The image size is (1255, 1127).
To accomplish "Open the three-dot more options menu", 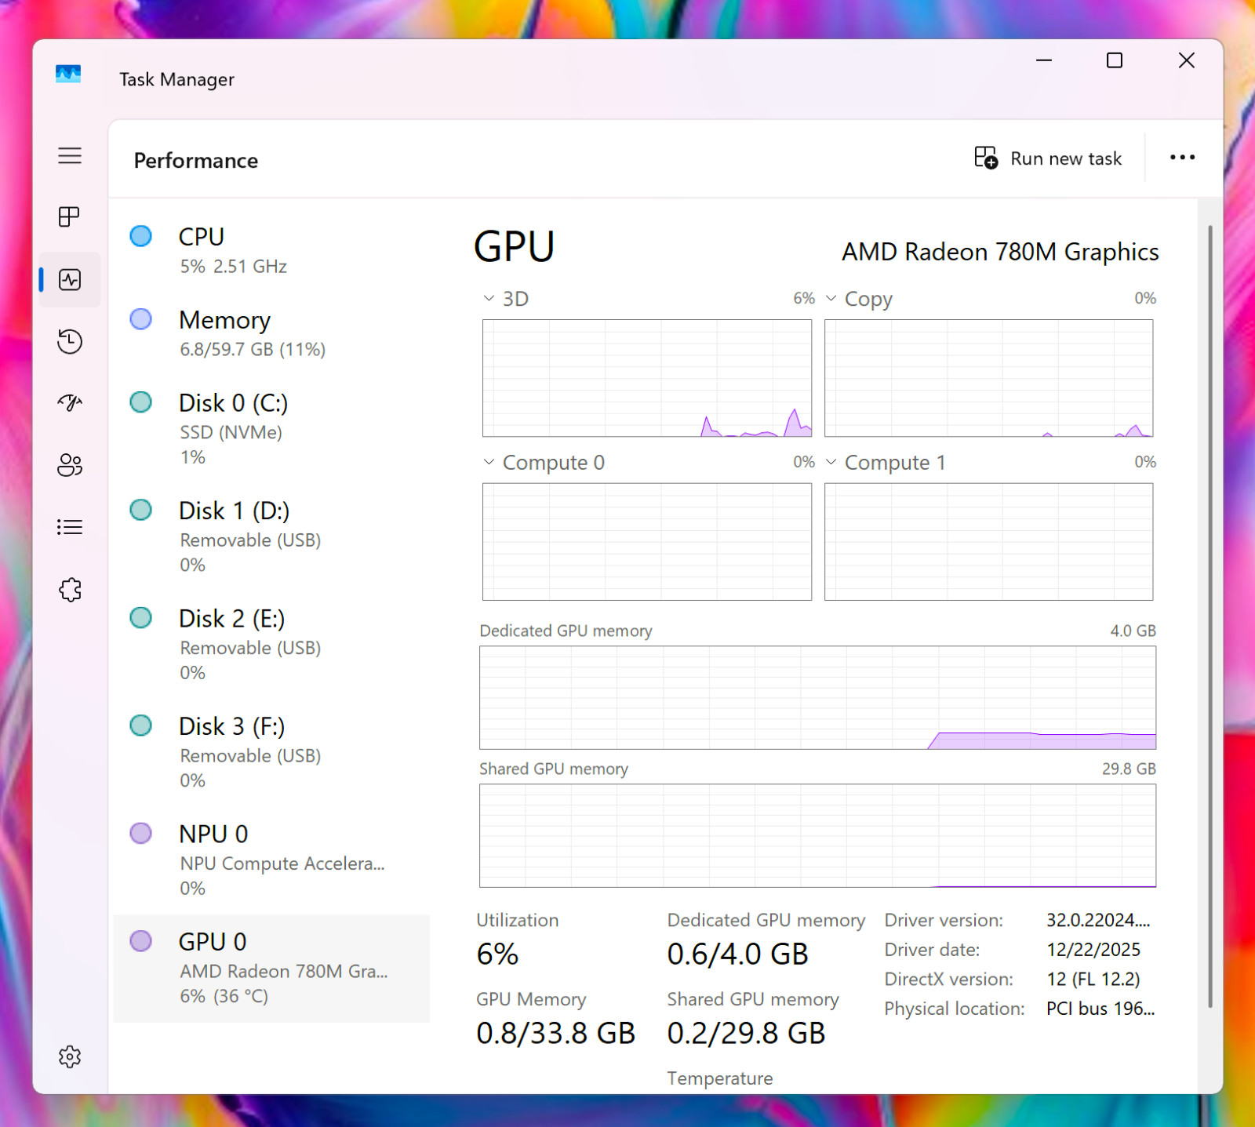I will (x=1182, y=158).
